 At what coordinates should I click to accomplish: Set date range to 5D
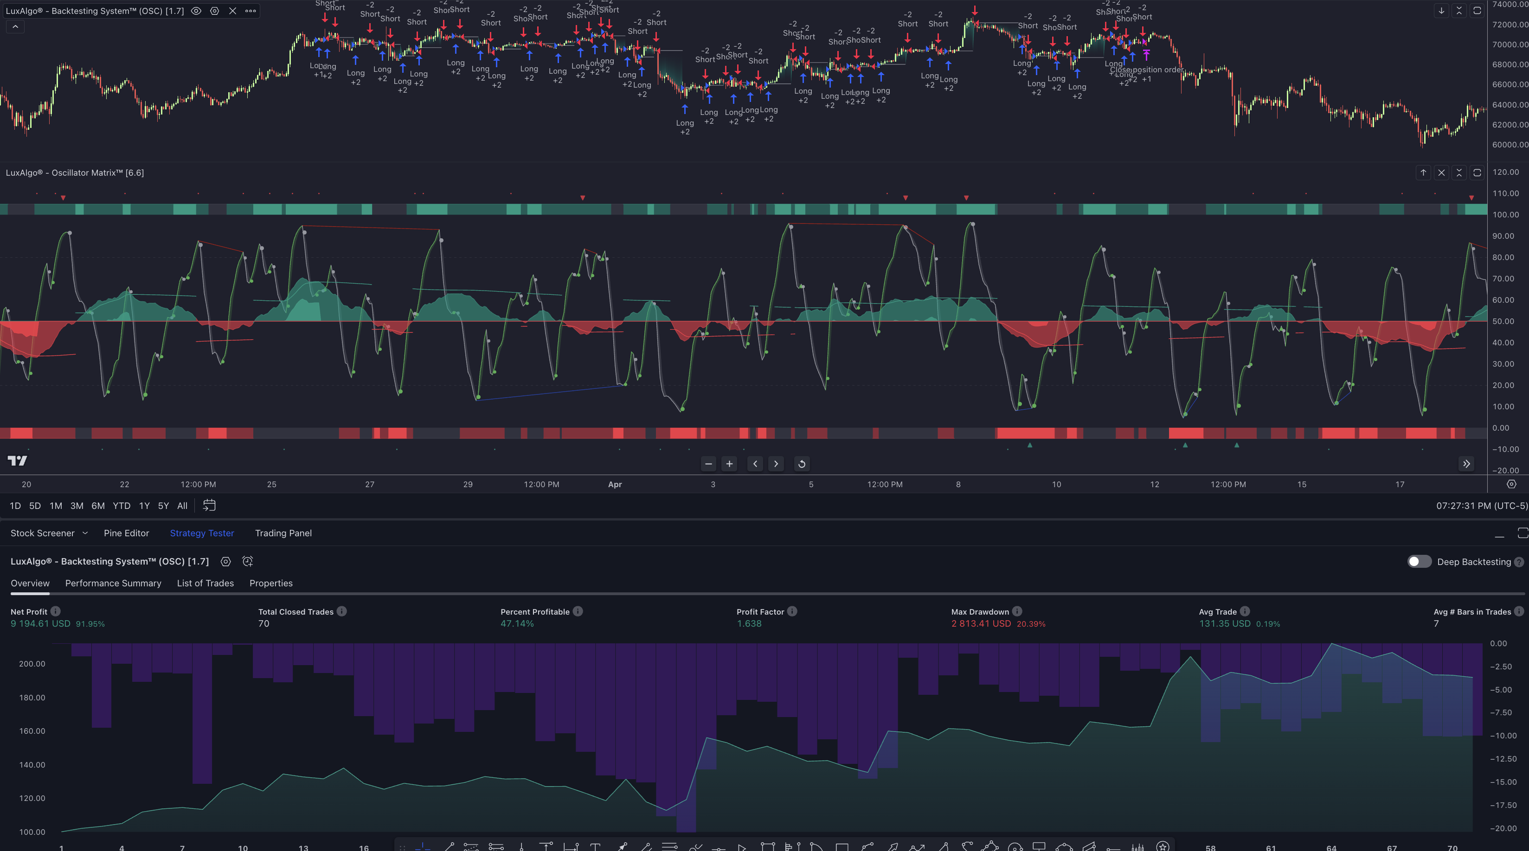pyautogui.click(x=35, y=506)
